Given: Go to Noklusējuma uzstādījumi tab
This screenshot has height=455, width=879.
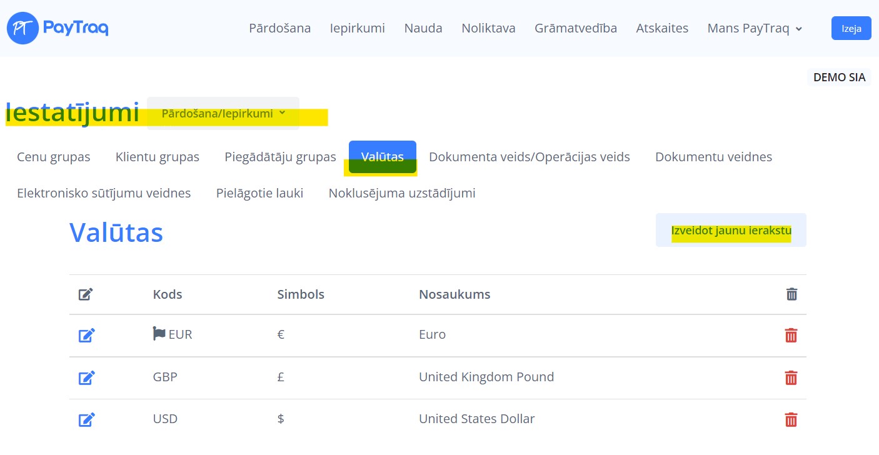Looking at the screenshot, I should point(402,193).
